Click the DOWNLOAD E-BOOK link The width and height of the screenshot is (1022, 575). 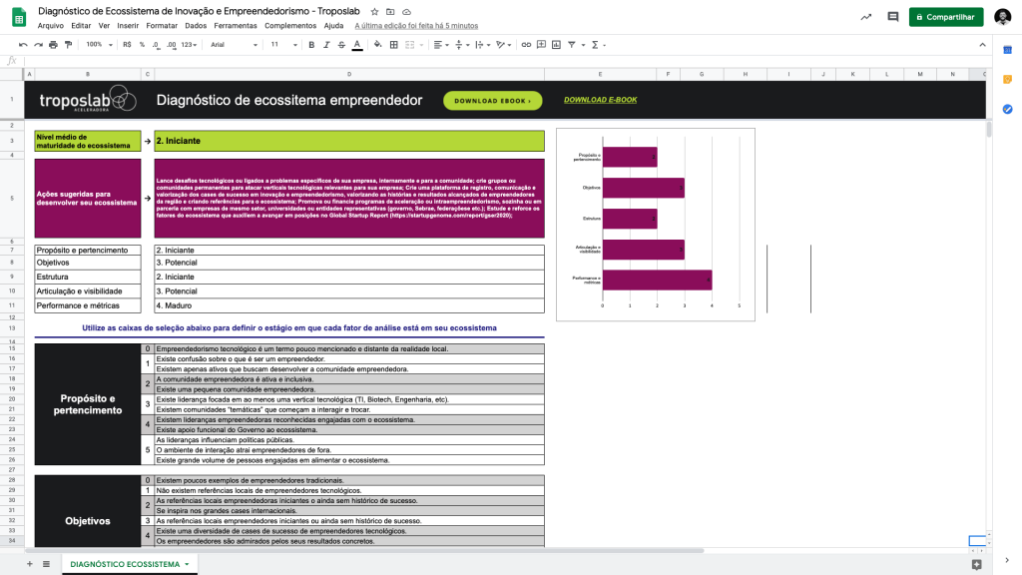click(600, 100)
